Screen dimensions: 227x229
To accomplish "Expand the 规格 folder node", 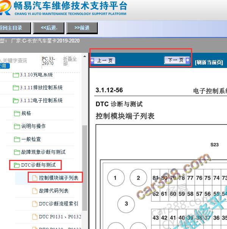I will coord(26,113).
